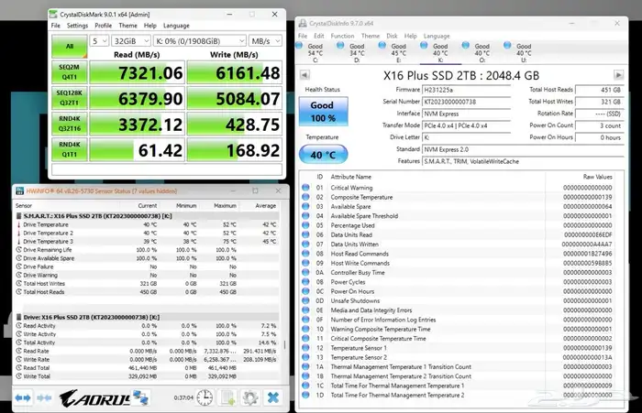Image resolution: width=642 pixels, height=413 pixels.
Task: Click HWiNFO save log file icon
Action: click(x=227, y=397)
